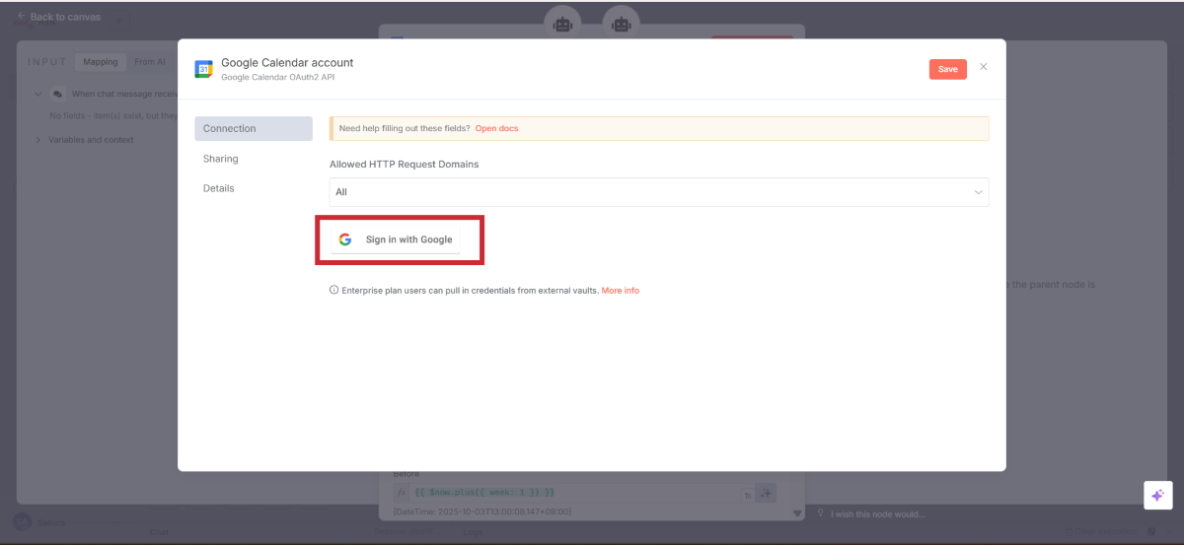Click the Google Calendar account title
This screenshot has width=1184, height=545.
[287, 63]
